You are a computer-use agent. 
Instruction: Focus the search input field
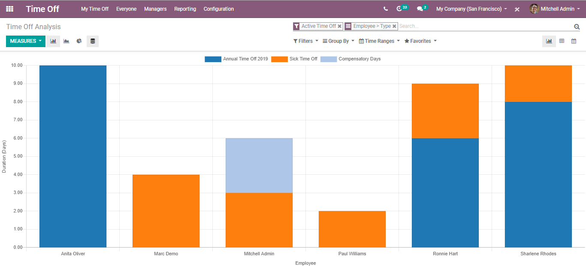485,26
